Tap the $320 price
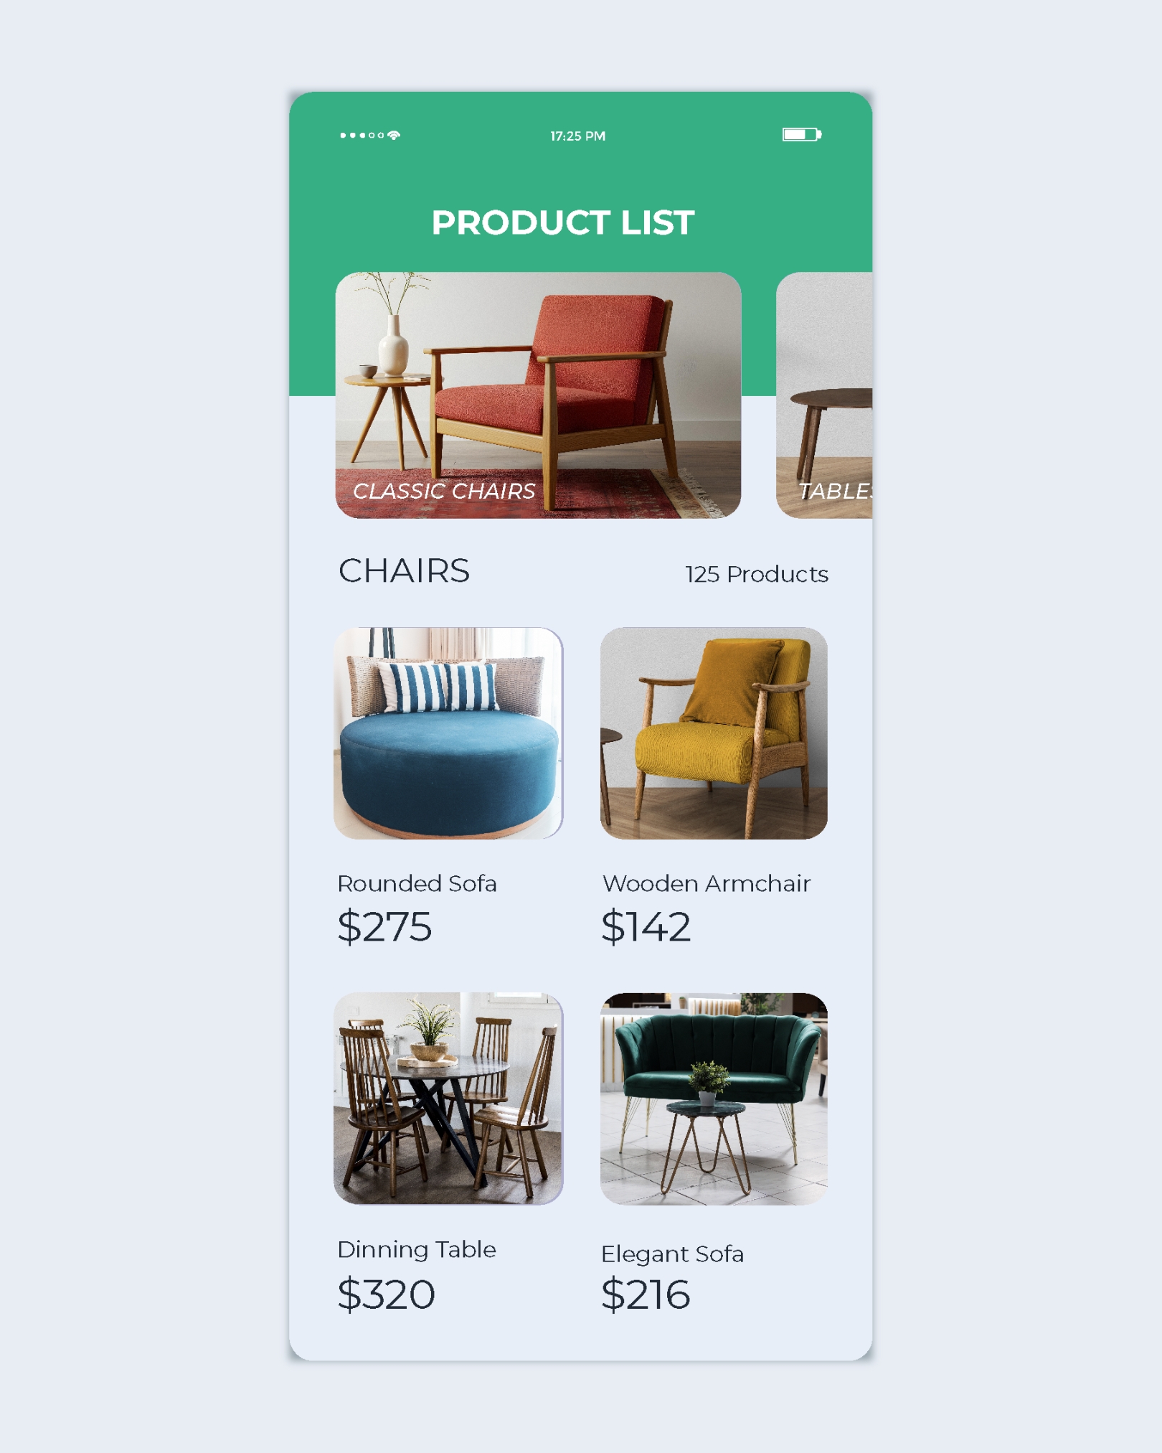The image size is (1162, 1453). pyautogui.click(x=386, y=1294)
